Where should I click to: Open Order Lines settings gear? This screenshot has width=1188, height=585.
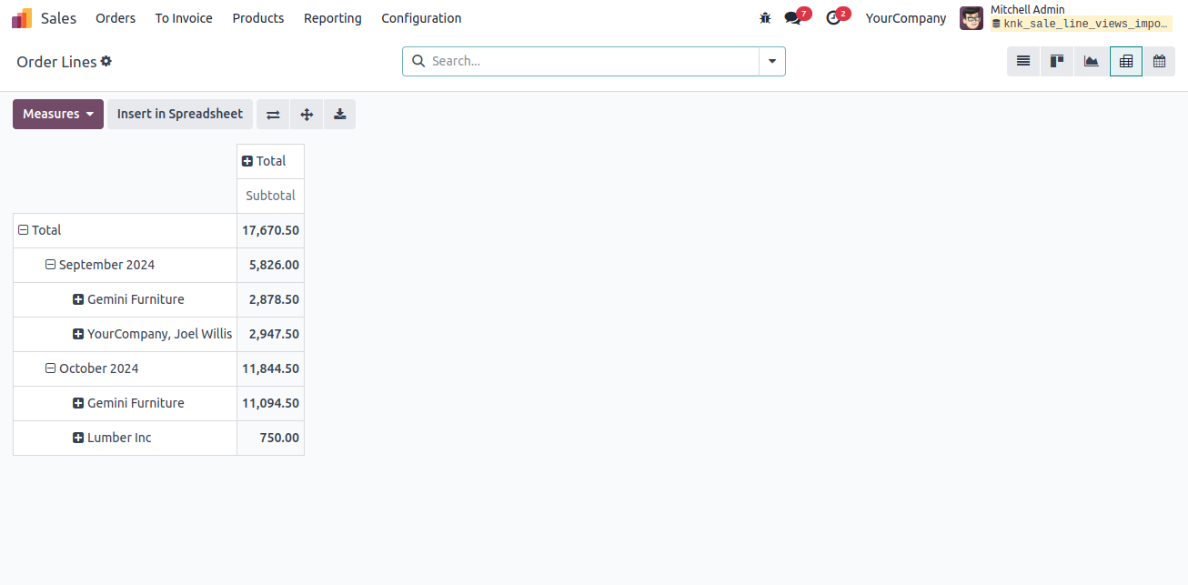click(106, 61)
